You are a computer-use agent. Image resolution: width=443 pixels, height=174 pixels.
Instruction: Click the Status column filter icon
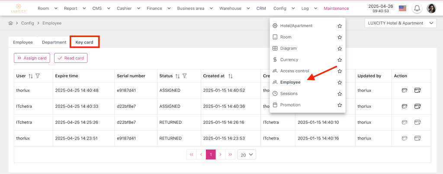pos(185,76)
